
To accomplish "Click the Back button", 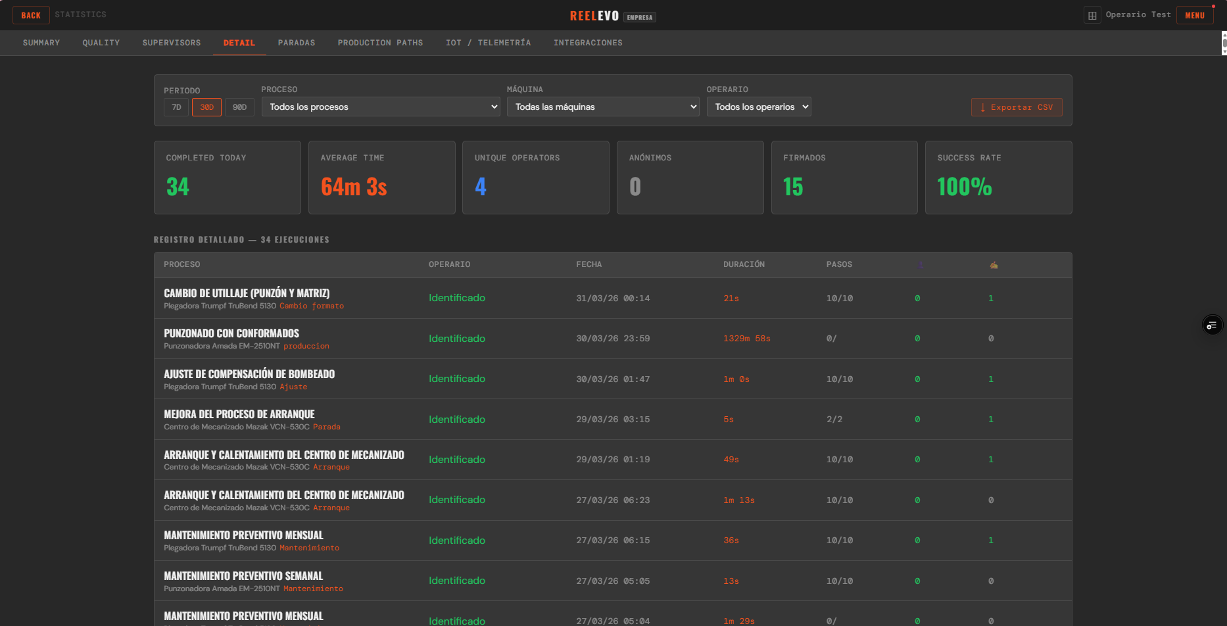I will point(31,15).
